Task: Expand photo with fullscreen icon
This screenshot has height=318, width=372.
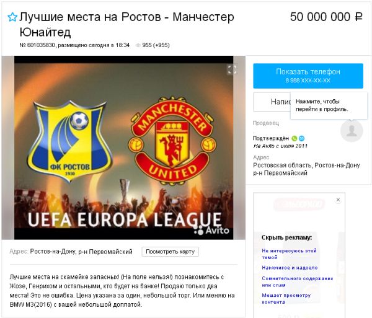Action: coord(232,69)
